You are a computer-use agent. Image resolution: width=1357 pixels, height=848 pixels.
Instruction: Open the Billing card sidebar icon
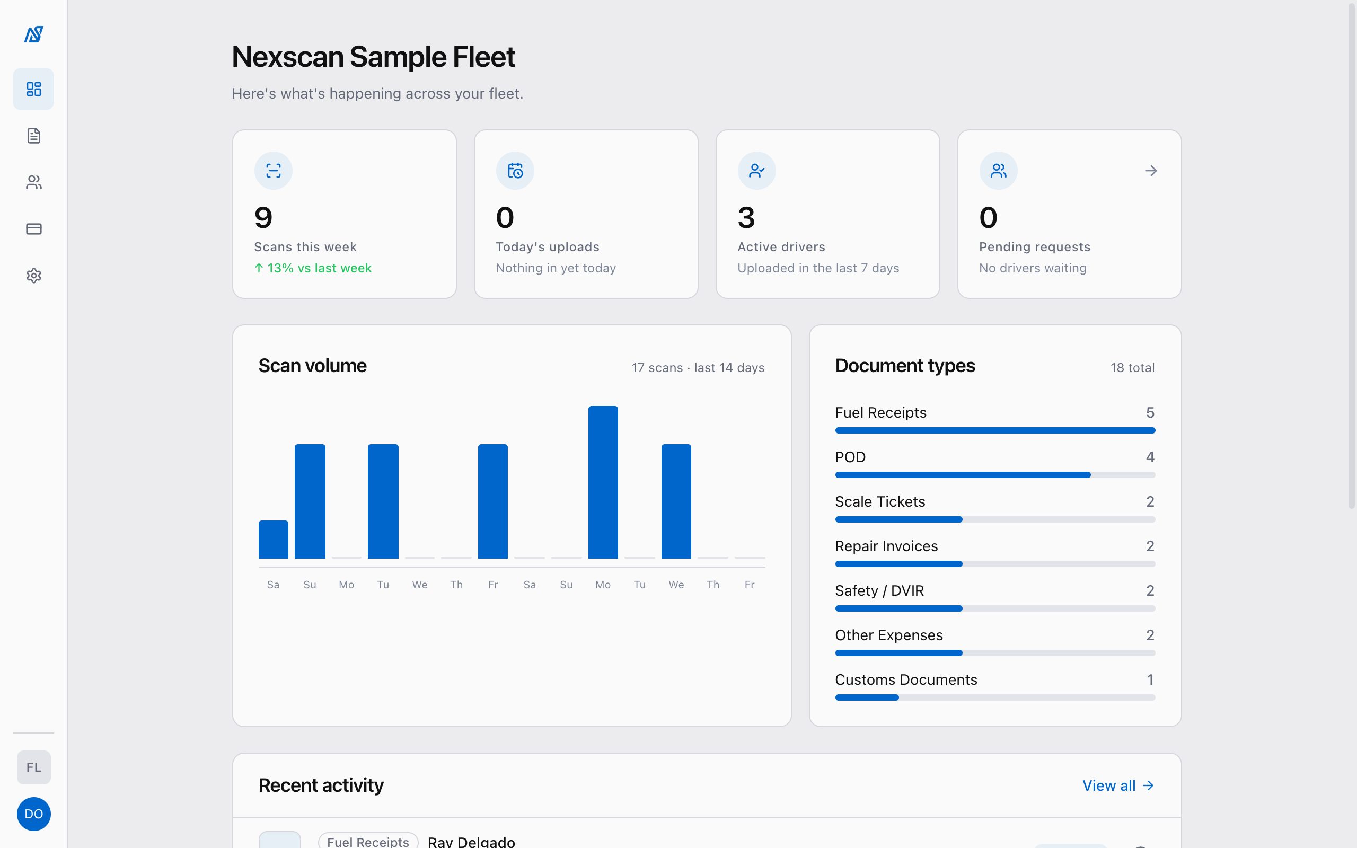(x=33, y=229)
